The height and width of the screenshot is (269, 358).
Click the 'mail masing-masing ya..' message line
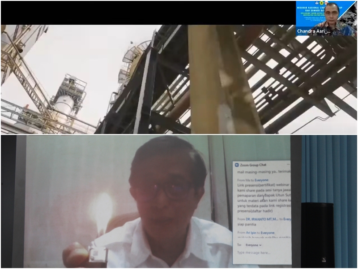(264, 172)
